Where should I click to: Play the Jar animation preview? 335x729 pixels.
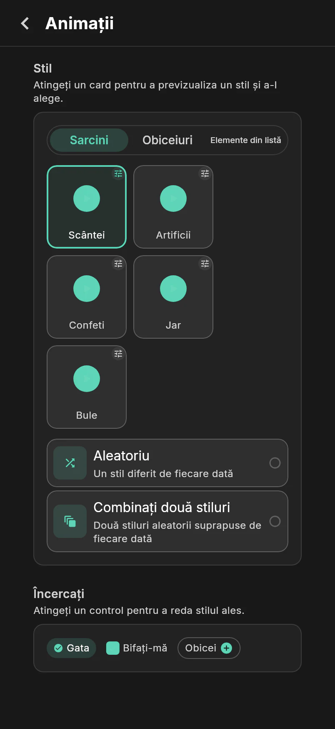tap(173, 289)
